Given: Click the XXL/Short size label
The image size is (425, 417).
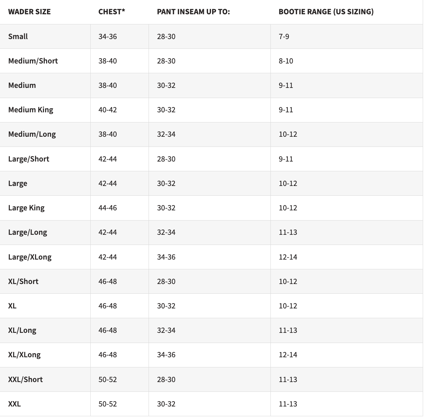Looking at the screenshot, I should (26, 379).
